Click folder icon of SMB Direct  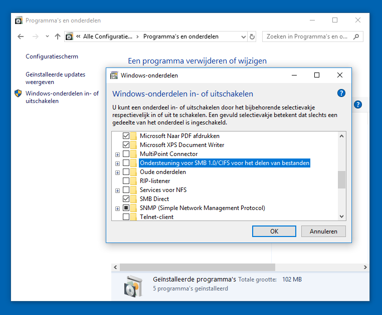pos(133,199)
